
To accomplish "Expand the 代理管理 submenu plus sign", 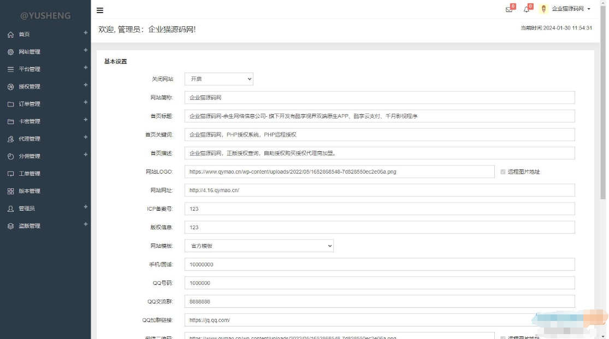I will pos(85,138).
